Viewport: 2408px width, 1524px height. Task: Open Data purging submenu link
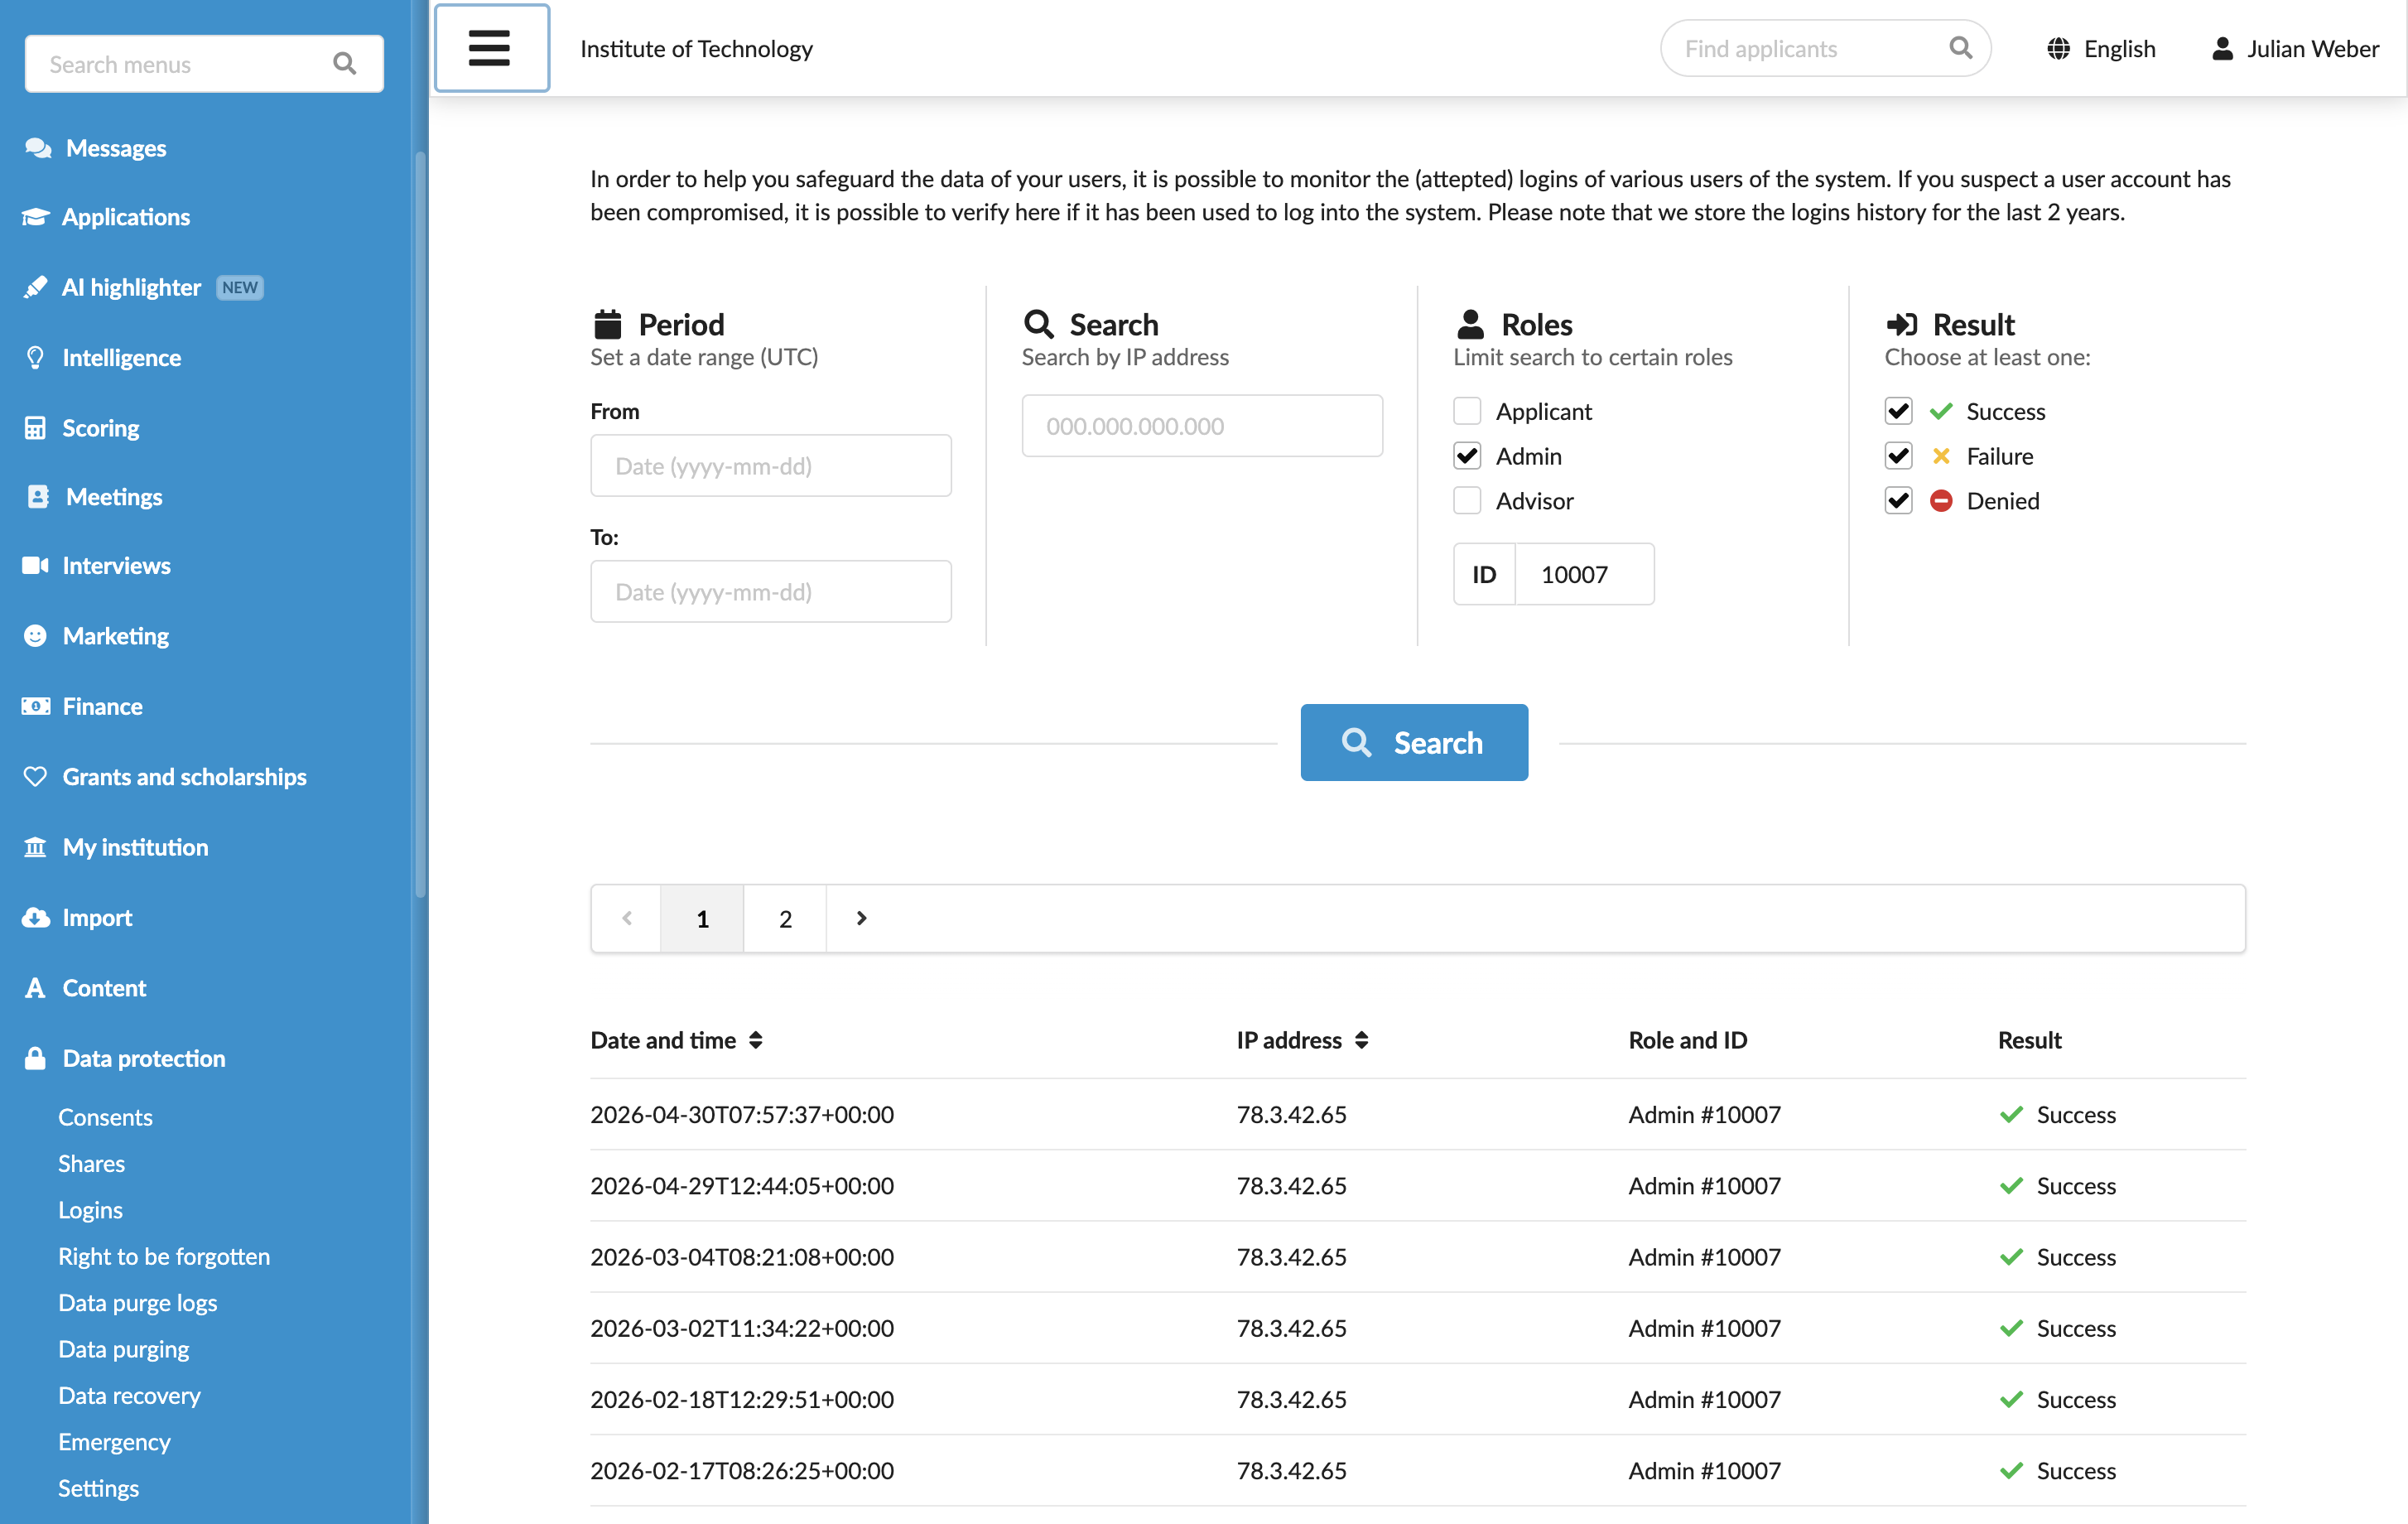(123, 1349)
